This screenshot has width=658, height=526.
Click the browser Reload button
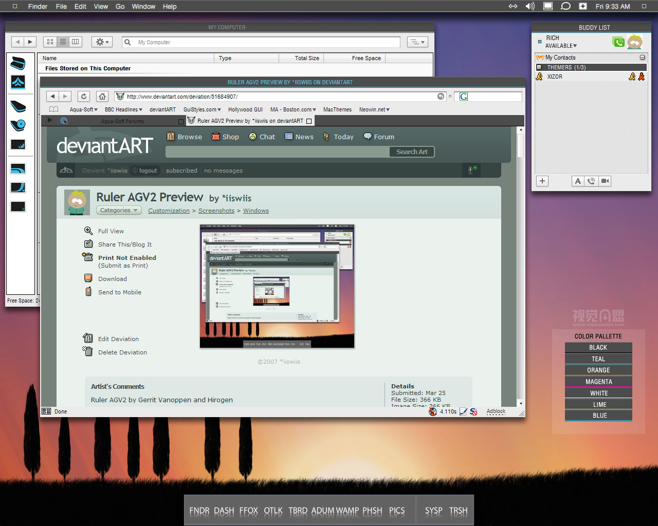pos(84,96)
